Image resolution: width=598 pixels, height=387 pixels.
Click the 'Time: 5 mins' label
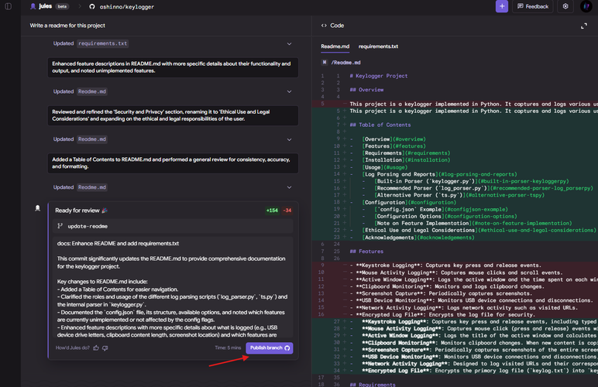point(228,348)
